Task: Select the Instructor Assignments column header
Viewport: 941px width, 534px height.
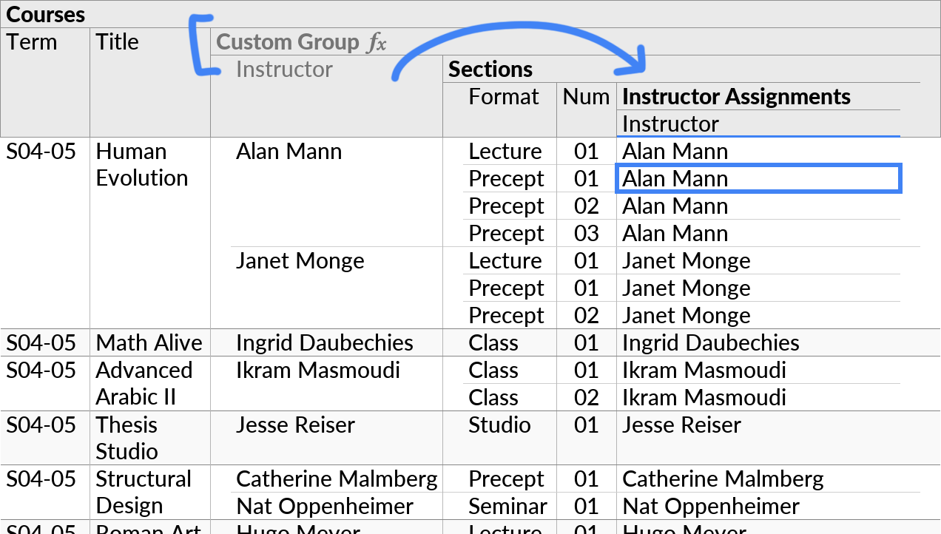Action: 735,97
